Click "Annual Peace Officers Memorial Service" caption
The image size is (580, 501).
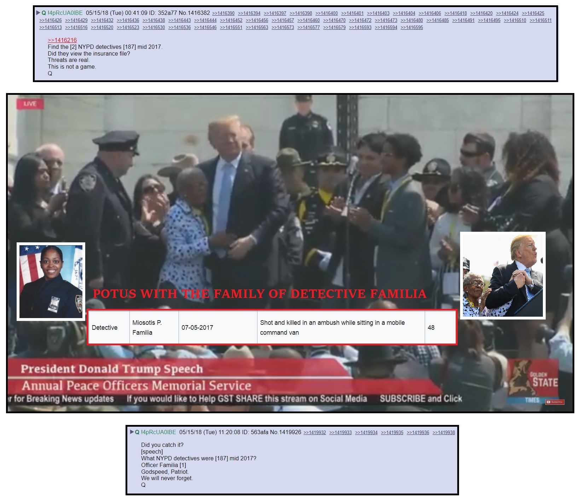point(137,385)
